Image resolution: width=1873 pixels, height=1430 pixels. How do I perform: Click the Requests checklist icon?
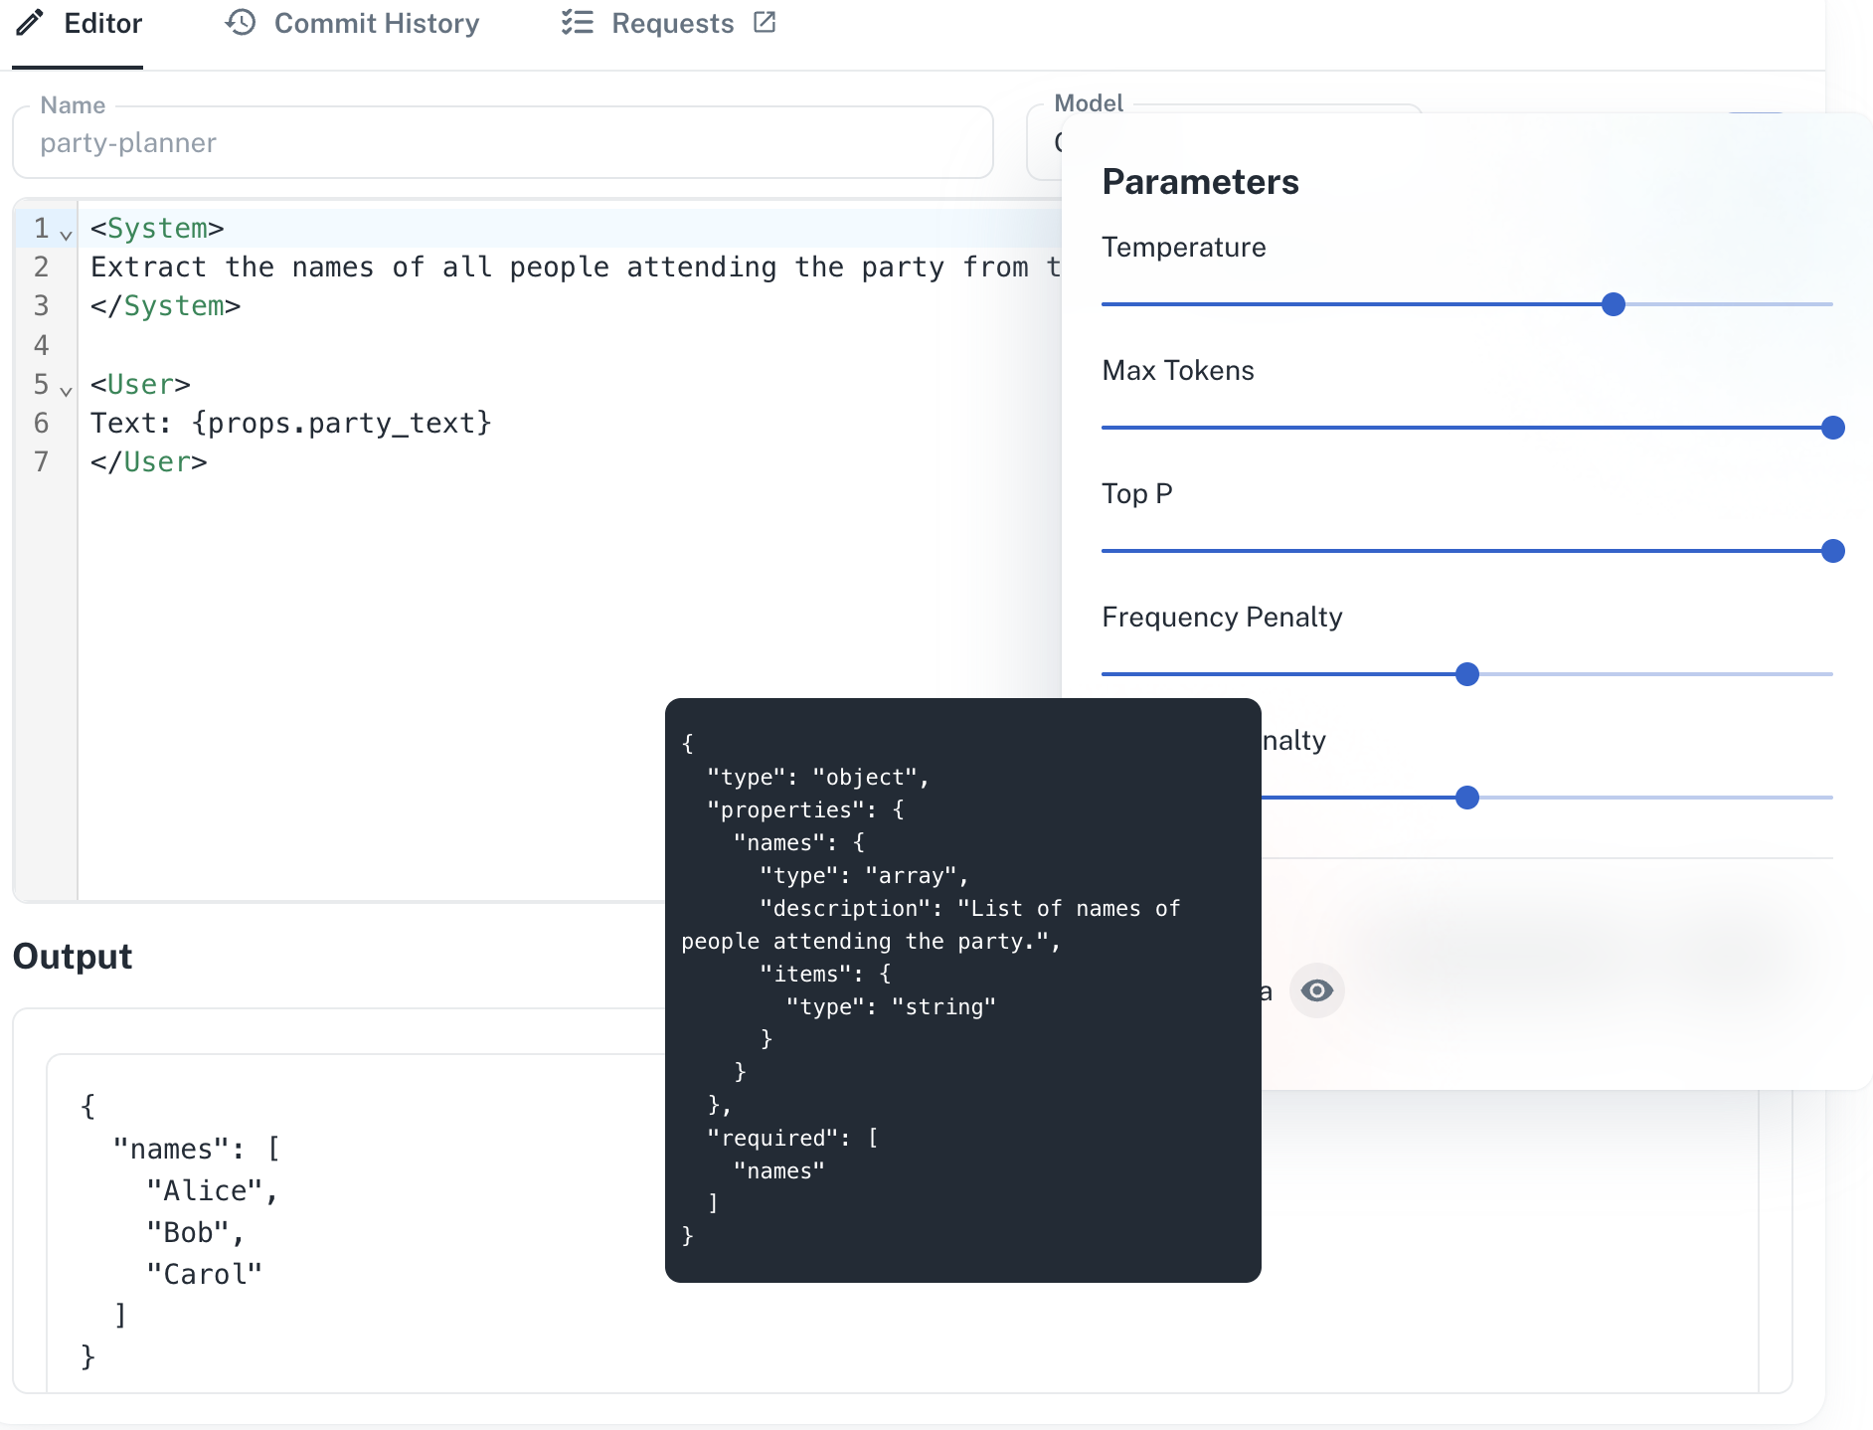[577, 23]
